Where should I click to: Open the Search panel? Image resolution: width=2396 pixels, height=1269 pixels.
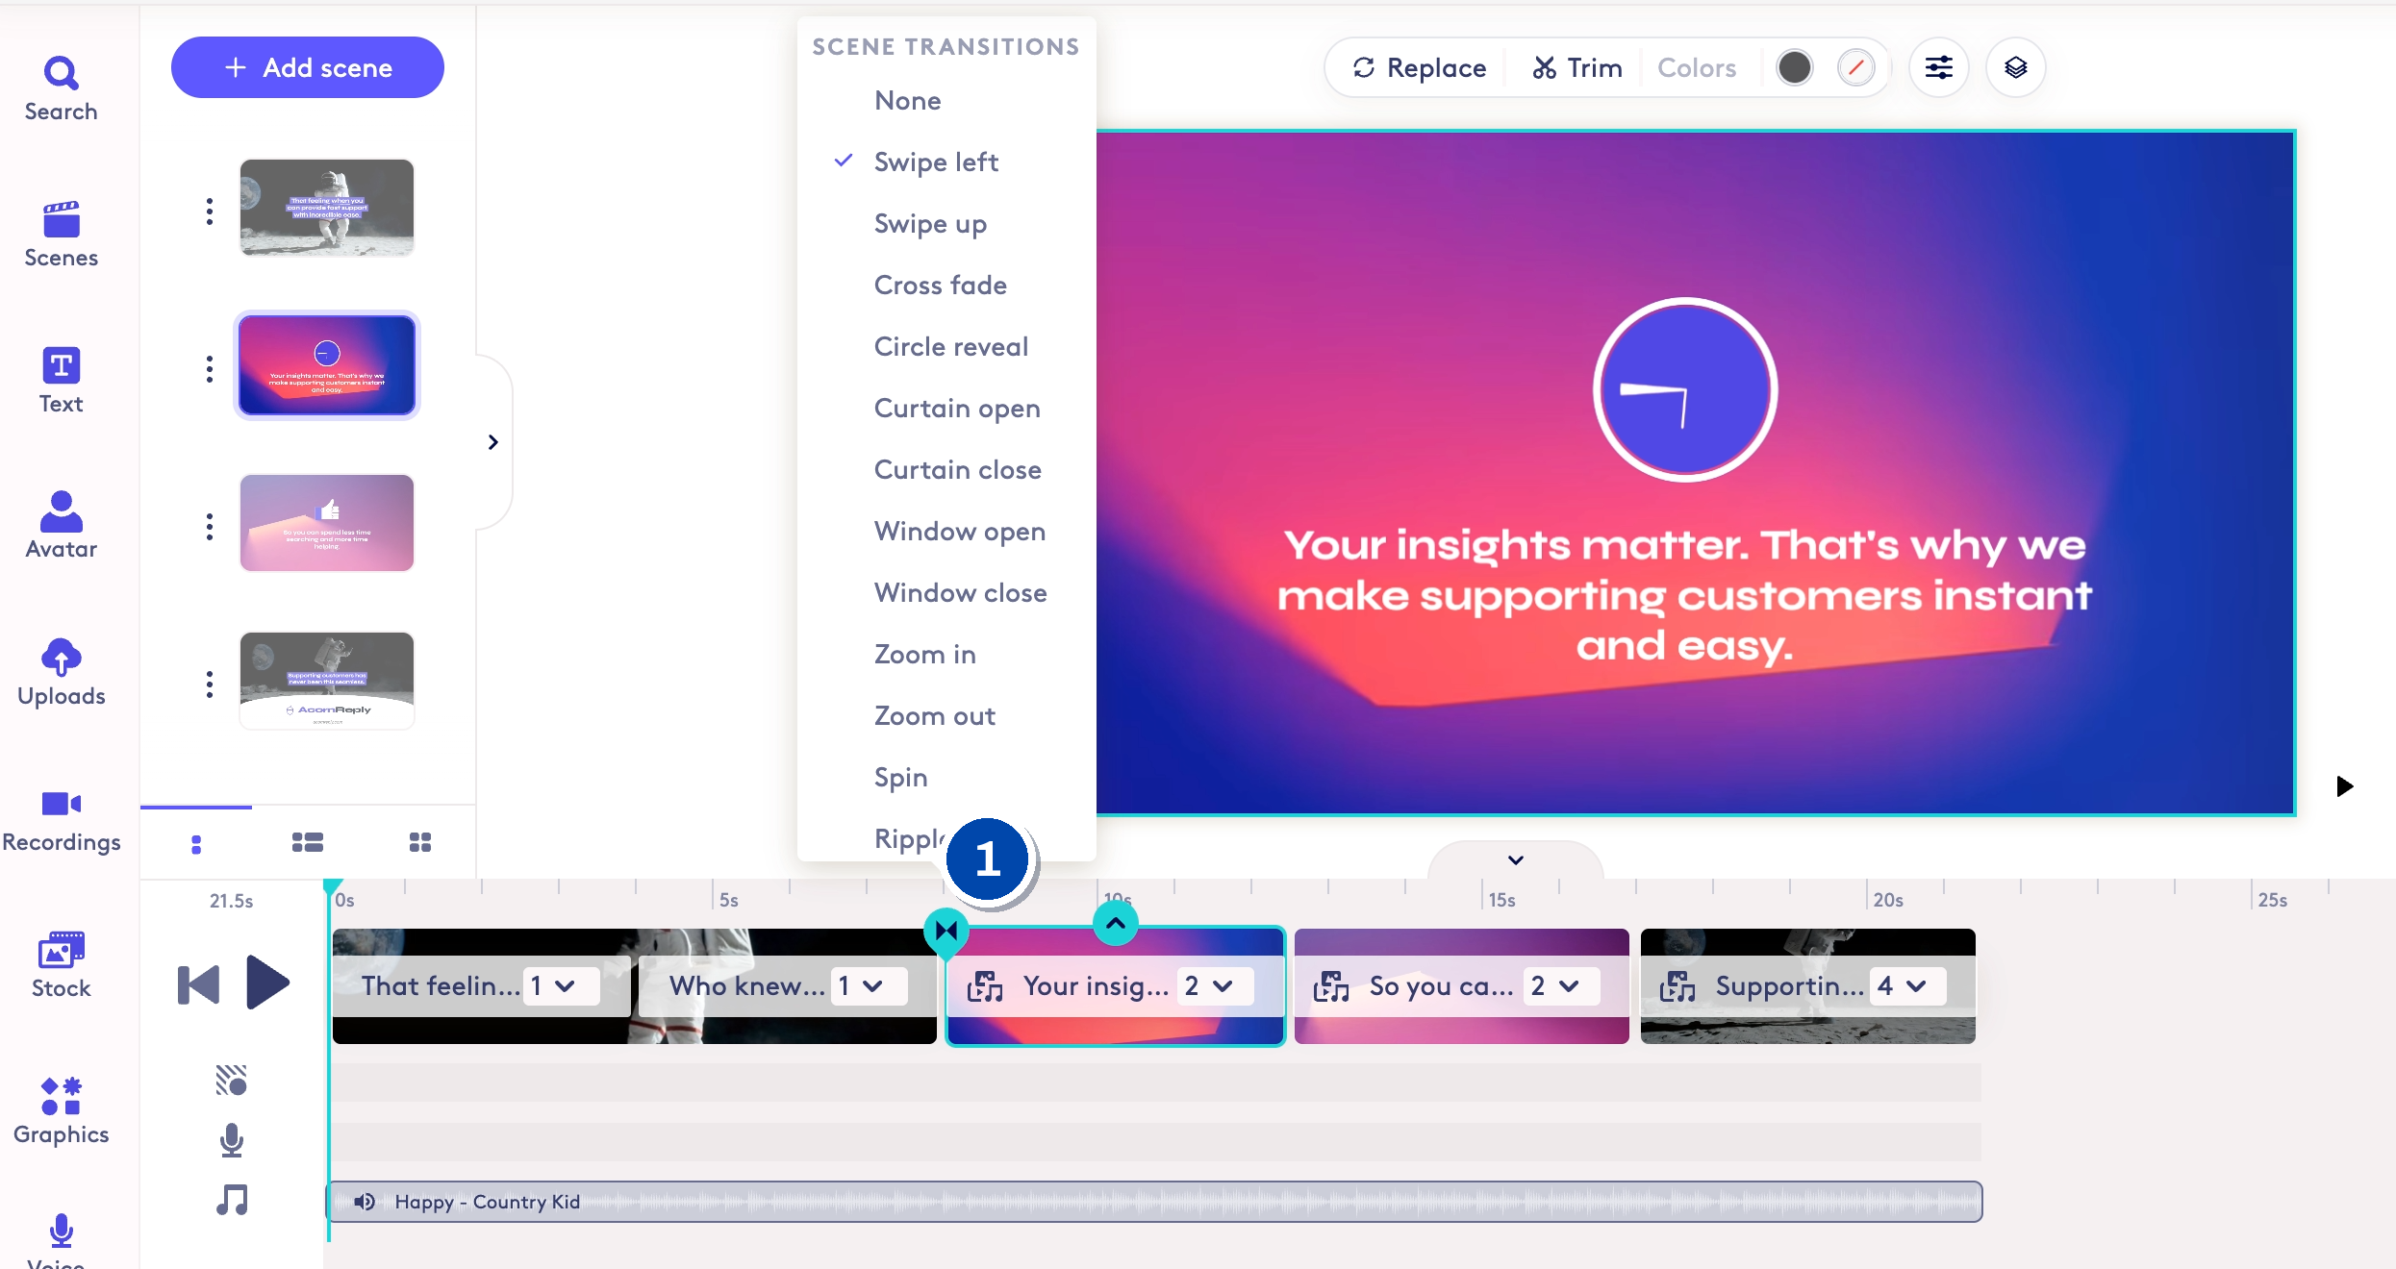(x=61, y=88)
